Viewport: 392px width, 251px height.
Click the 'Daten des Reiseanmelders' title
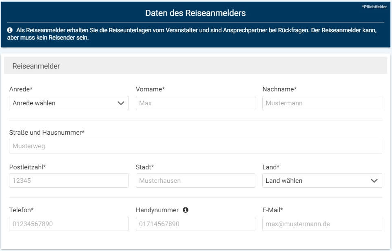click(x=195, y=13)
